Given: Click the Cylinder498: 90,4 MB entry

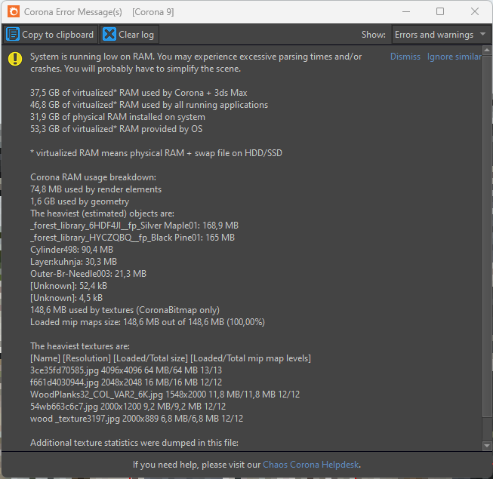Looking at the screenshot, I should point(72,250).
